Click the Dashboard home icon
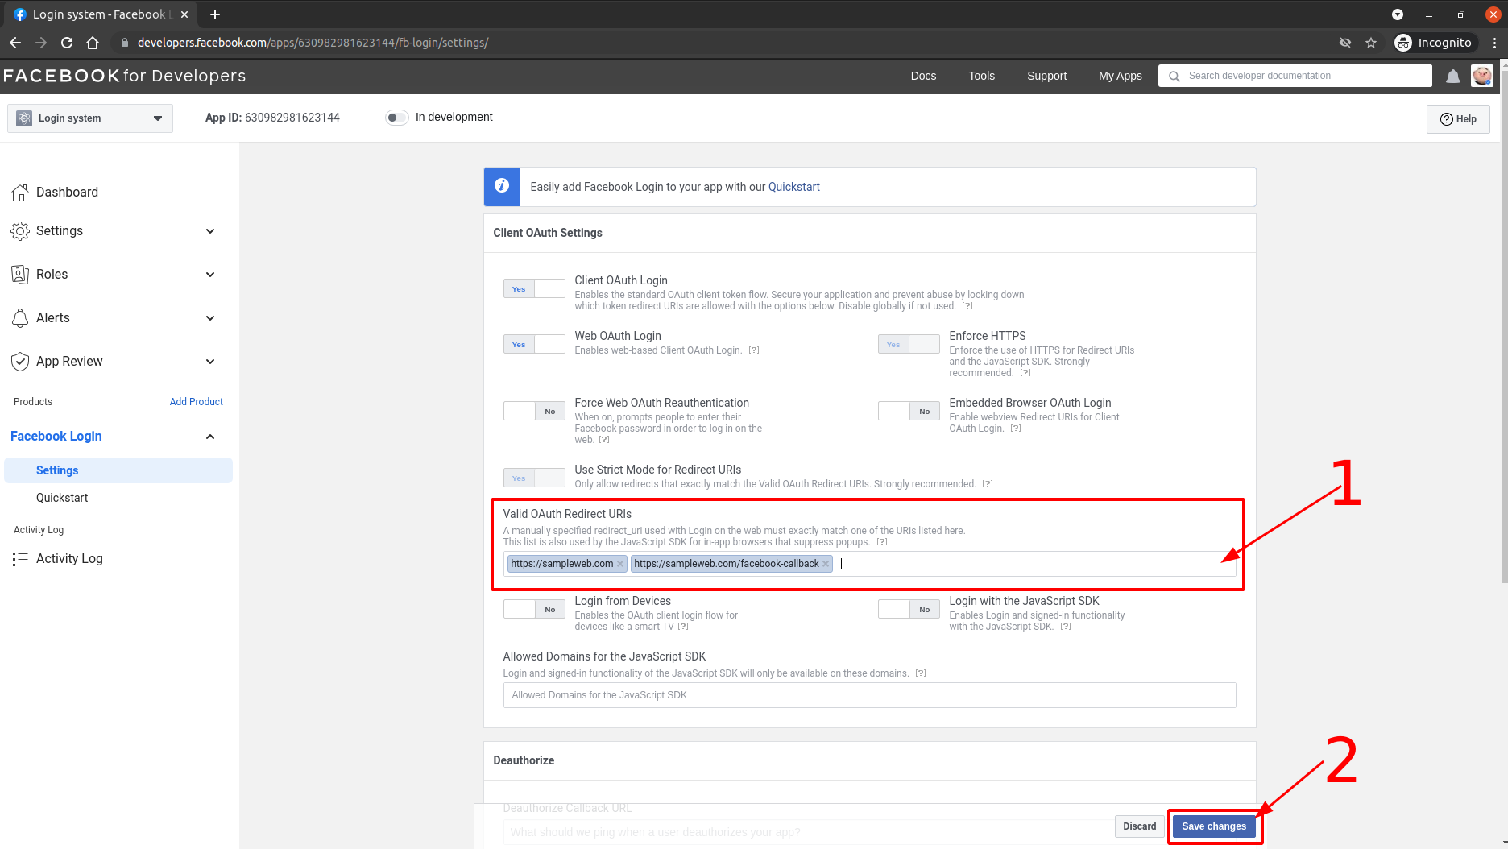 pyautogui.click(x=20, y=193)
